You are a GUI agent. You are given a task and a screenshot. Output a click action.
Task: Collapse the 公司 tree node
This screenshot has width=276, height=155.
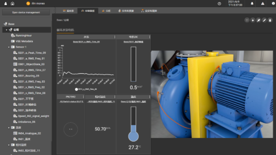click(x=7, y=30)
